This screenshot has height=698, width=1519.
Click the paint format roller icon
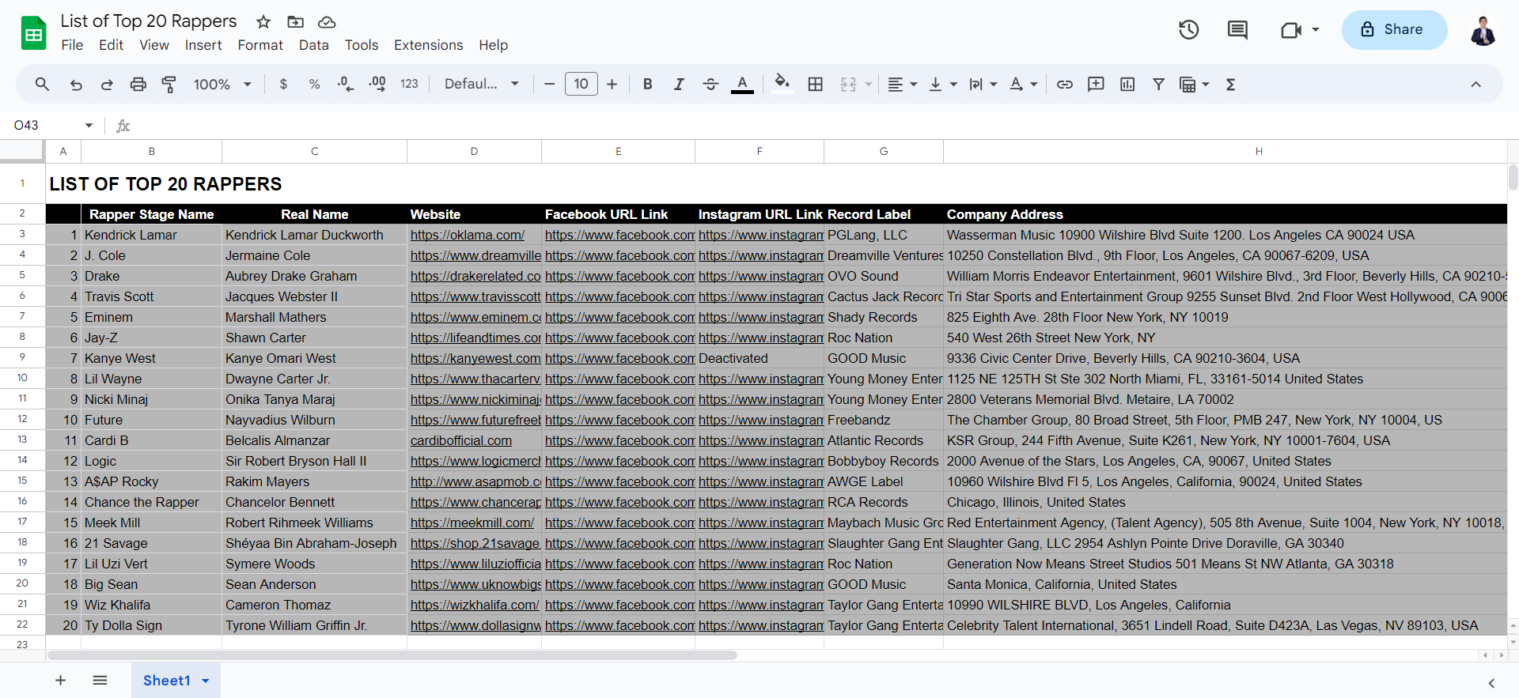tap(169, 85)
